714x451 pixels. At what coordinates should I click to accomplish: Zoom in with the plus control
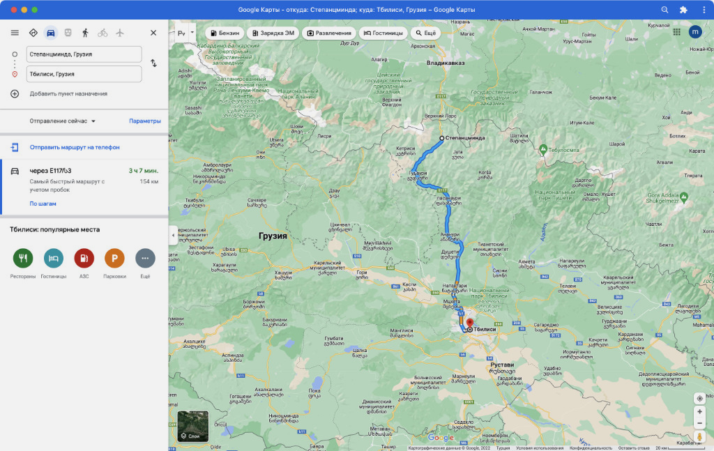pos(700,411)
